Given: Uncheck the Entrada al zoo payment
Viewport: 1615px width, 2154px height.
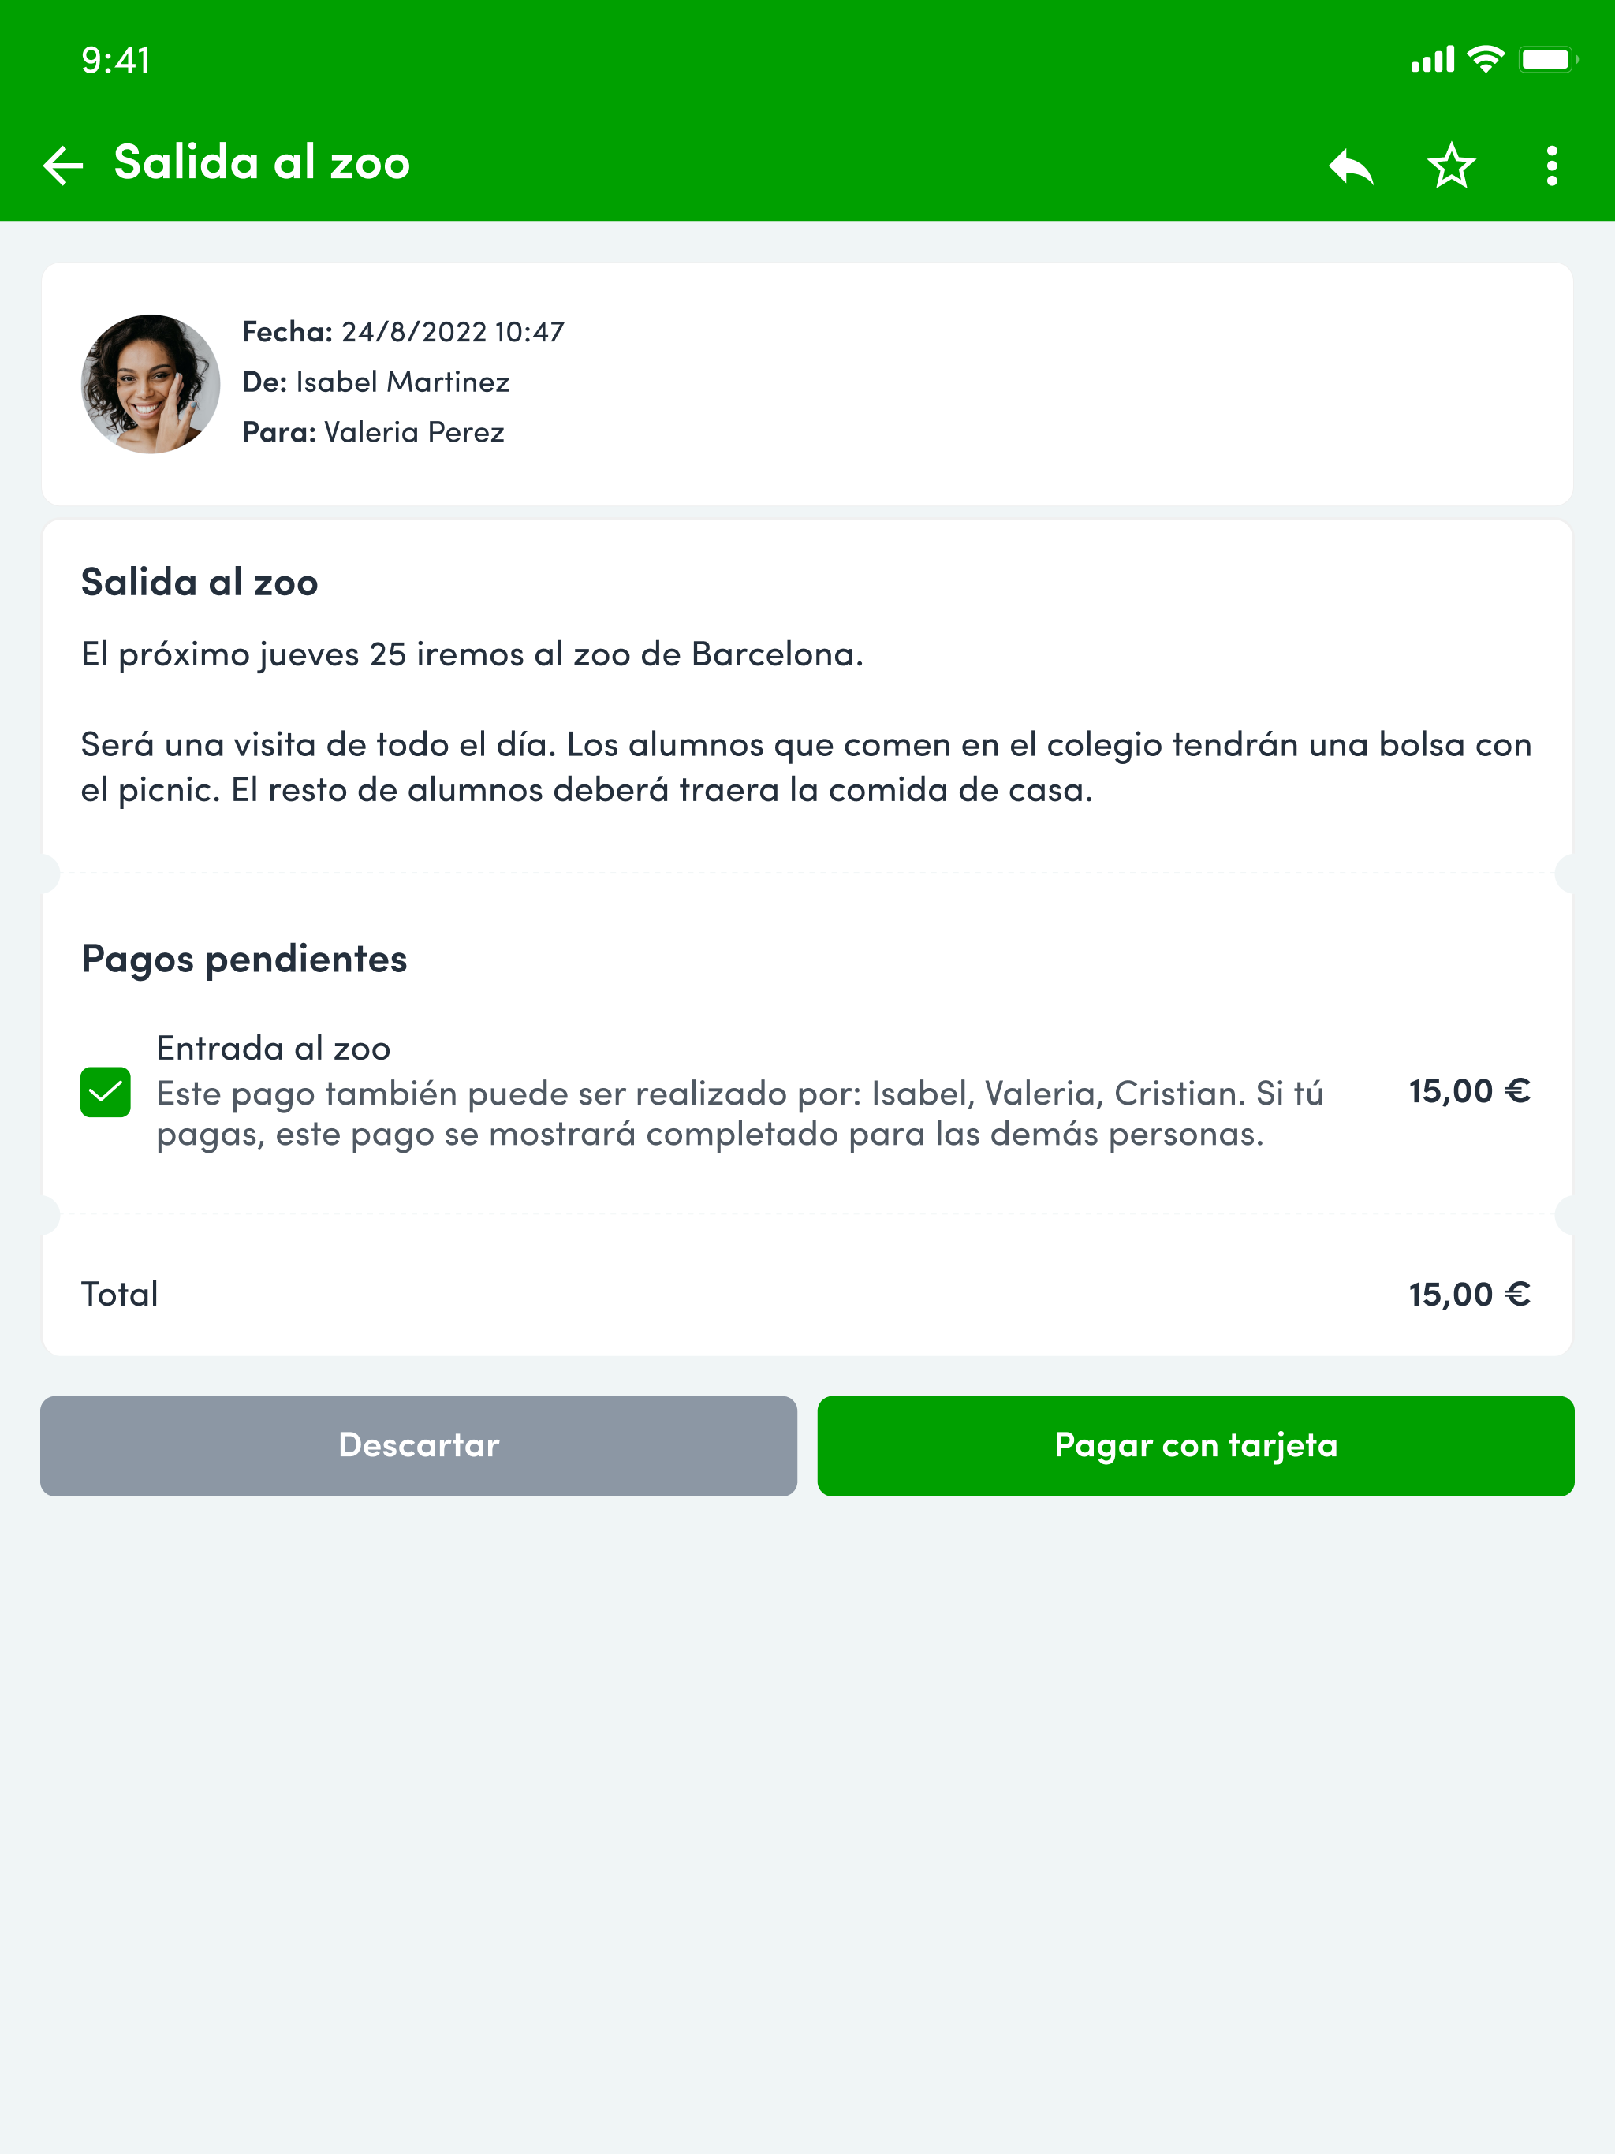Looking at the screenshot, I should point(105,1092).
